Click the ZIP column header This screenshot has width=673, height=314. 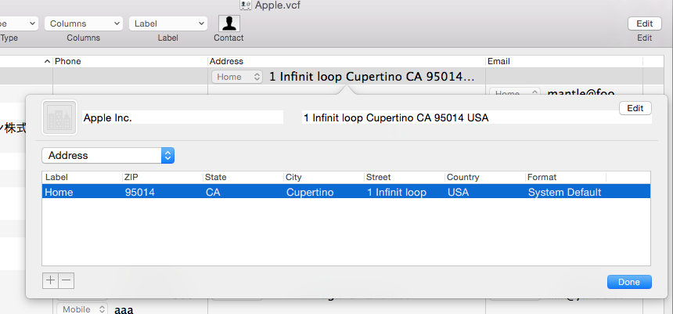coord(162,177)
